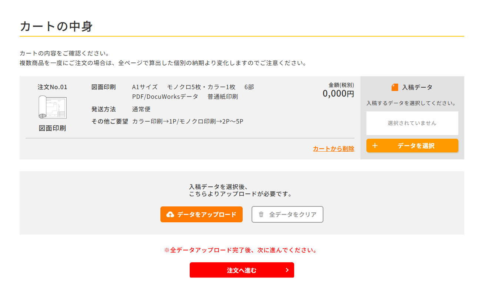
Task: Click the trash can icon
Action: 261,214
